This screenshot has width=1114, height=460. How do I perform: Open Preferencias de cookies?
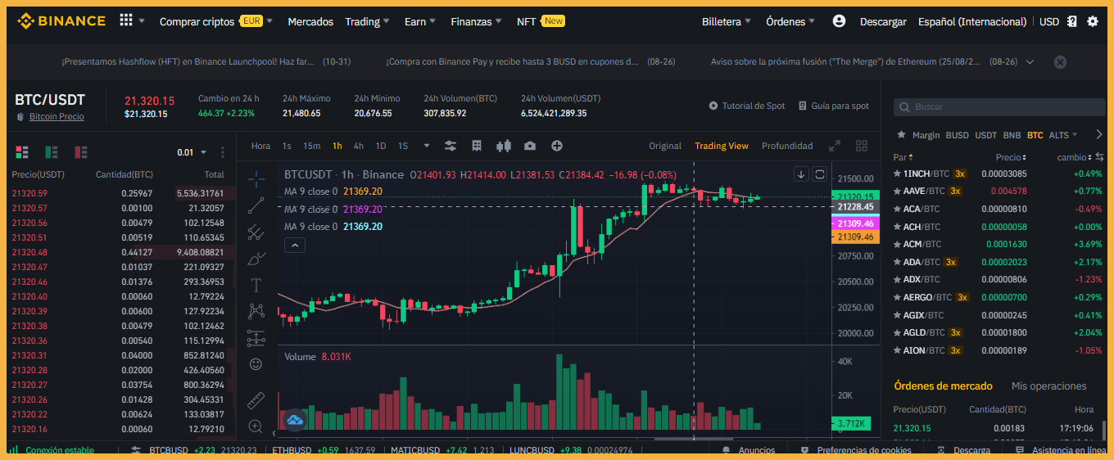point(856,450)
